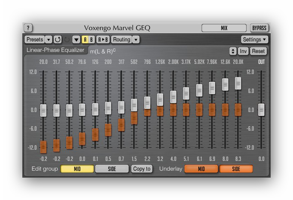Image resolution: width=293 pixels, height=200 pixels.
Task: Click the orange underlay fader at 502 Hz
Action: click(x=134, y=118)
